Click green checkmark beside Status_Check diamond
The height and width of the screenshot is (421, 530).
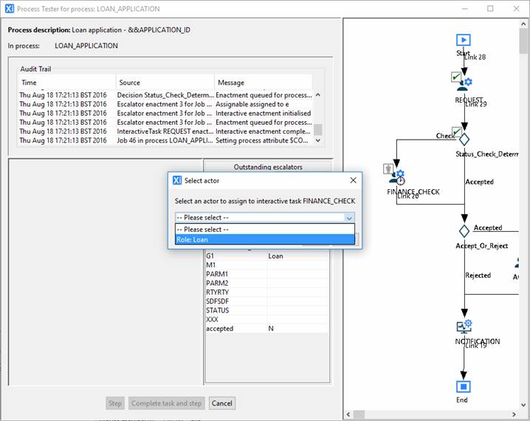[456, 131]
